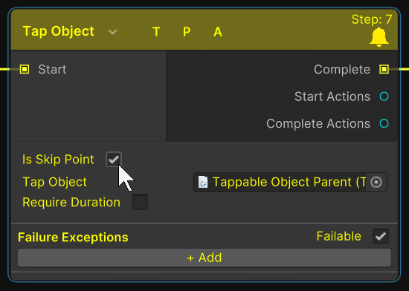Click the Complete Actions circle port
Viewport: 409px width, 291px height.
[x=384, y=123]
